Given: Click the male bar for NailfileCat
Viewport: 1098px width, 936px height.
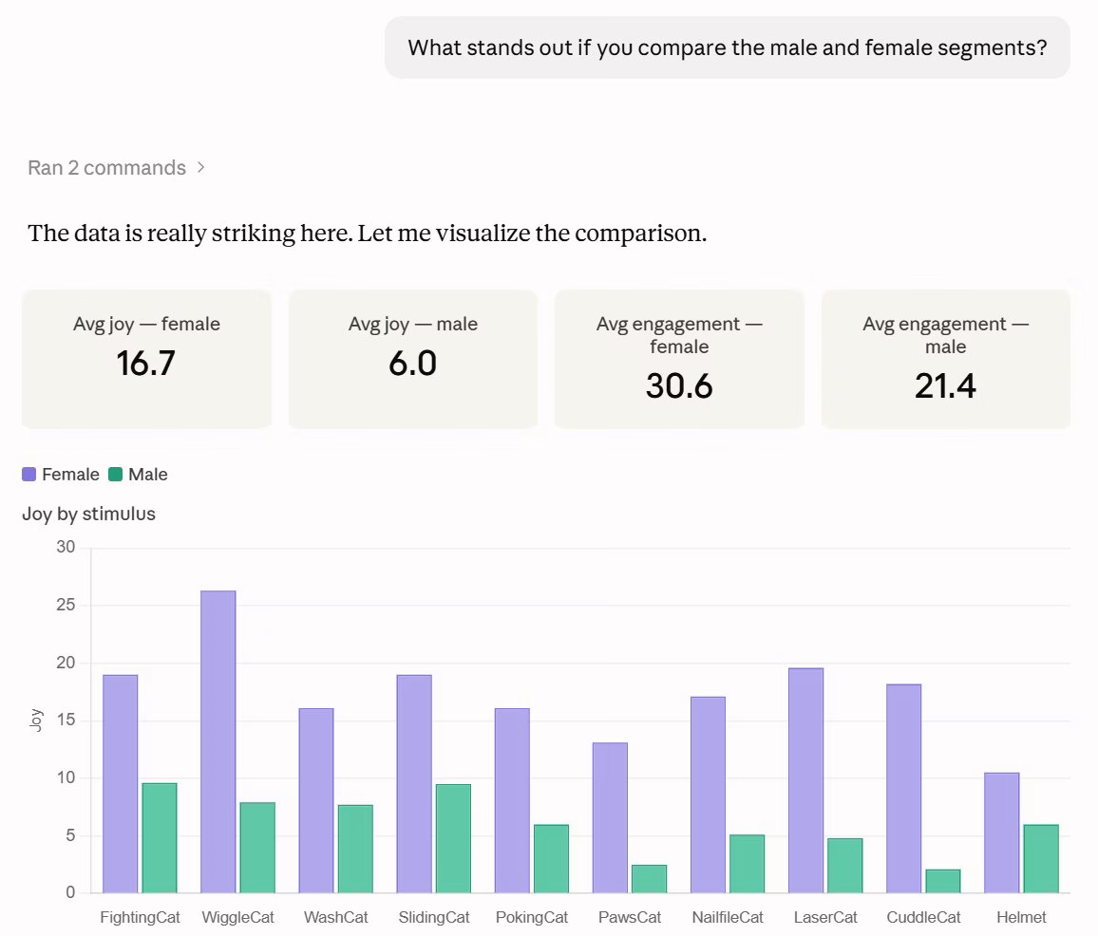Looking at the screenshot, I should 748,864.
